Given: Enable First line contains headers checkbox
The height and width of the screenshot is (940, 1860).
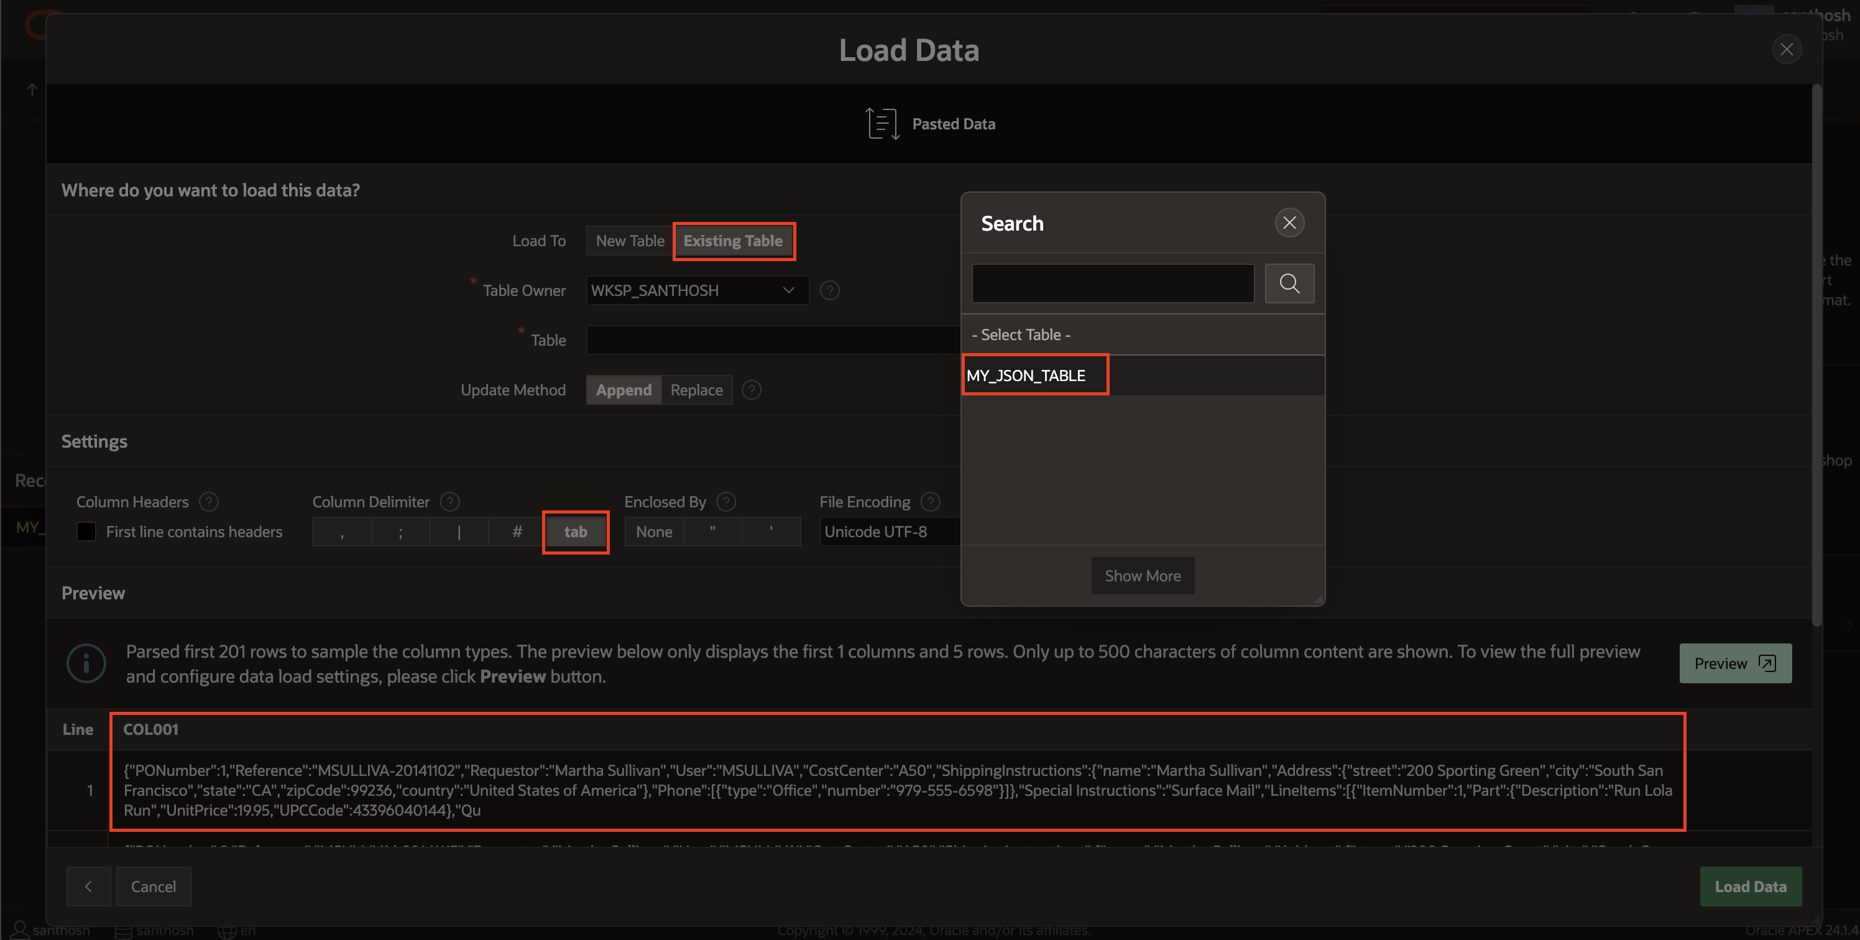Looking at the screenshot, I should (86, 532).
